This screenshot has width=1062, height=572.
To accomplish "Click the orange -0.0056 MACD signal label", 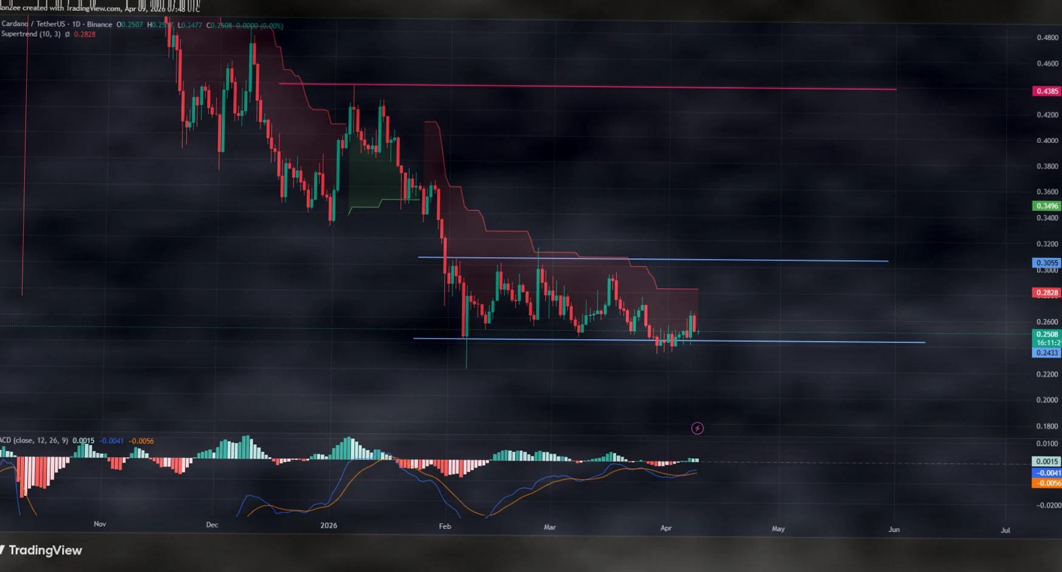I will pyautogui.click(x=1046, y=483).
